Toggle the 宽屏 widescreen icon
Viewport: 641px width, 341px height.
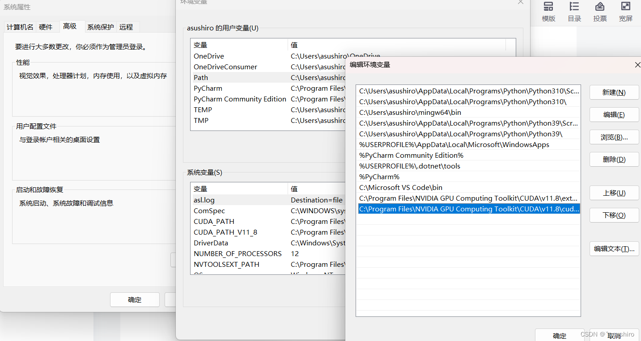pos(626,12)
